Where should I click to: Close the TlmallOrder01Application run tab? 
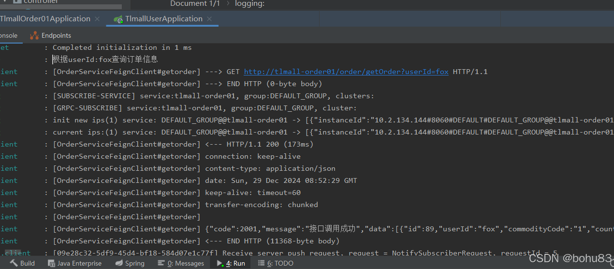[x=97, y=19]
